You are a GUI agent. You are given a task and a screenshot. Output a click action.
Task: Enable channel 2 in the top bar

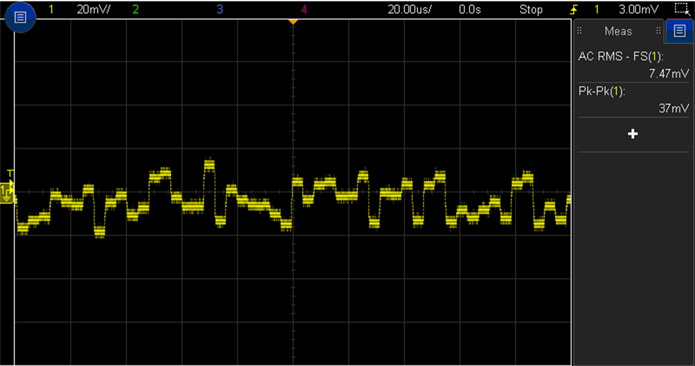coord(135,10)
